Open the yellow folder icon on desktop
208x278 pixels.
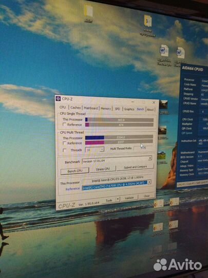pos(88,11)
